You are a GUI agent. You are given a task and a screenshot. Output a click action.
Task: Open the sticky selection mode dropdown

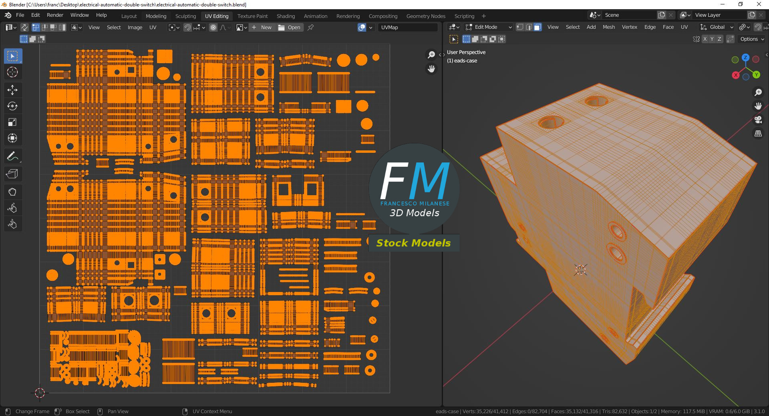tap(76, 28)
